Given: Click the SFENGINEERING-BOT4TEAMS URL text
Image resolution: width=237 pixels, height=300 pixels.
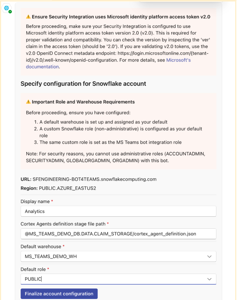Looking at the screenshot, I should (95, 179).
